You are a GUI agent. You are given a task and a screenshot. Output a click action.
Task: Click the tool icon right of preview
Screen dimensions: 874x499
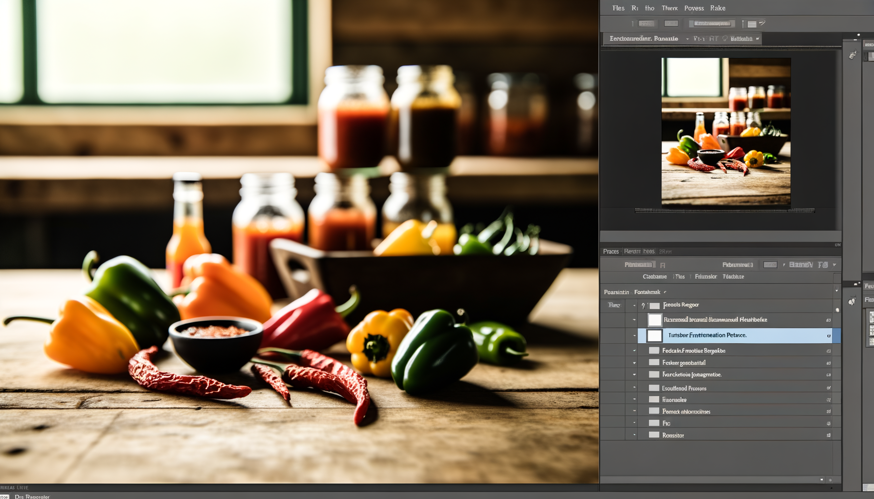click(x=852, y=56)
